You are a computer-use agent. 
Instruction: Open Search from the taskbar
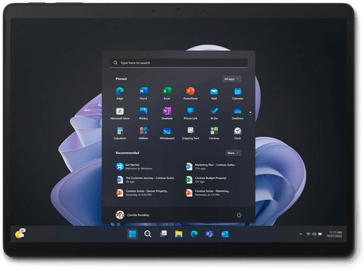[x=148, y=234]
